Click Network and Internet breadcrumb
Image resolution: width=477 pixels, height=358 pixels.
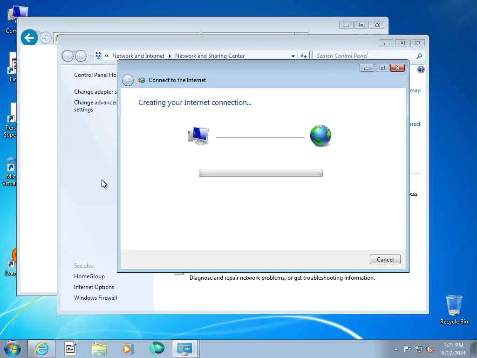(138, 56)
